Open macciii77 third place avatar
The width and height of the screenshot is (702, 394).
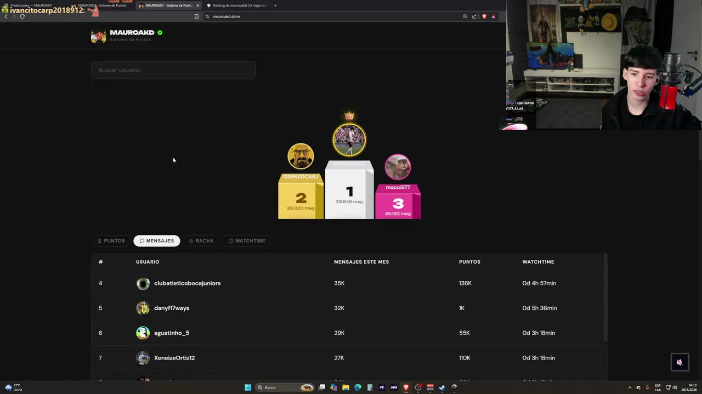(398, 167)
